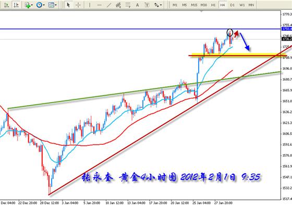The height and width of the screenshot is (205, 292).
Task: Open the periods clock dropdown
Action: click(x=40, y=5)
